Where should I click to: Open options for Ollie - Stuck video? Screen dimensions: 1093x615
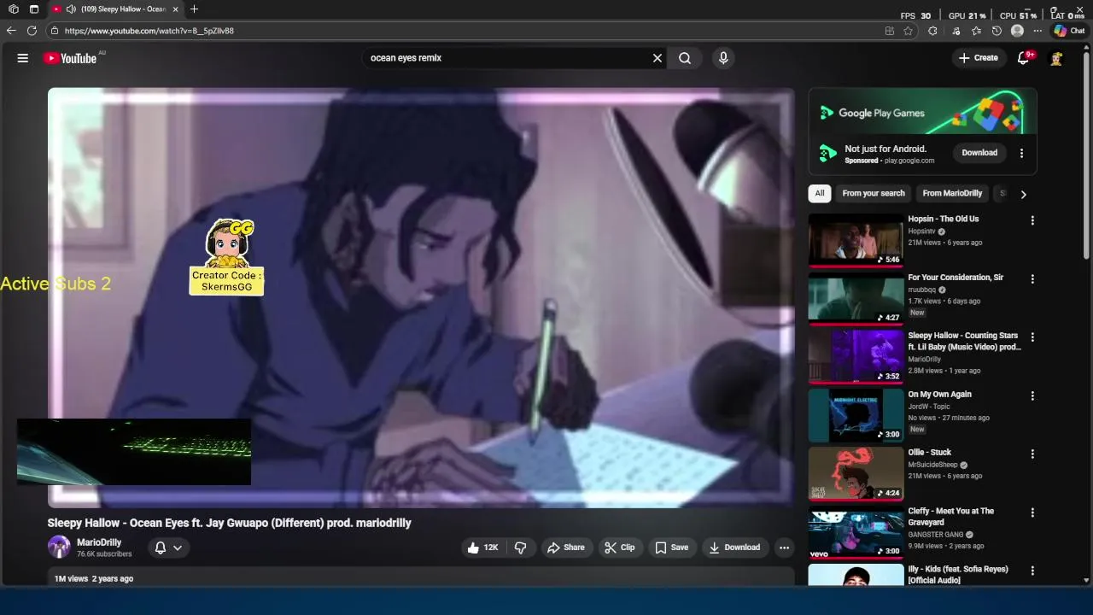(x=1032, y=454)
